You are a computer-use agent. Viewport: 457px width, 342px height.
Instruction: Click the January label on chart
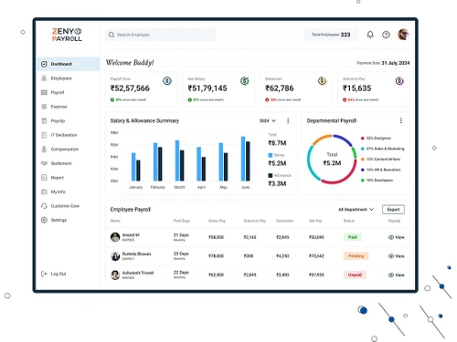(136, 187)
